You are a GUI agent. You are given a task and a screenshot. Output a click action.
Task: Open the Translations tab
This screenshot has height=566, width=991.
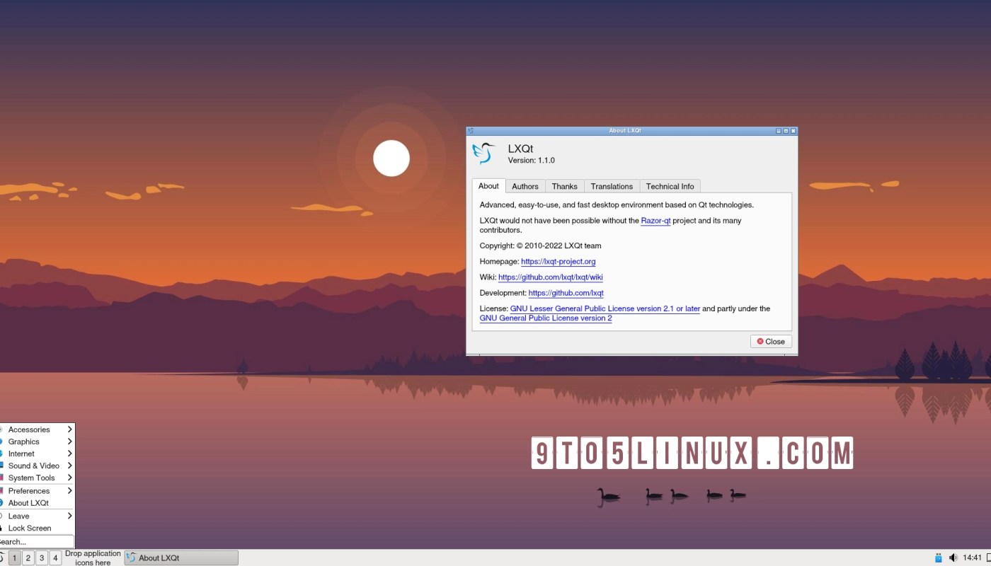coord(612,186)
